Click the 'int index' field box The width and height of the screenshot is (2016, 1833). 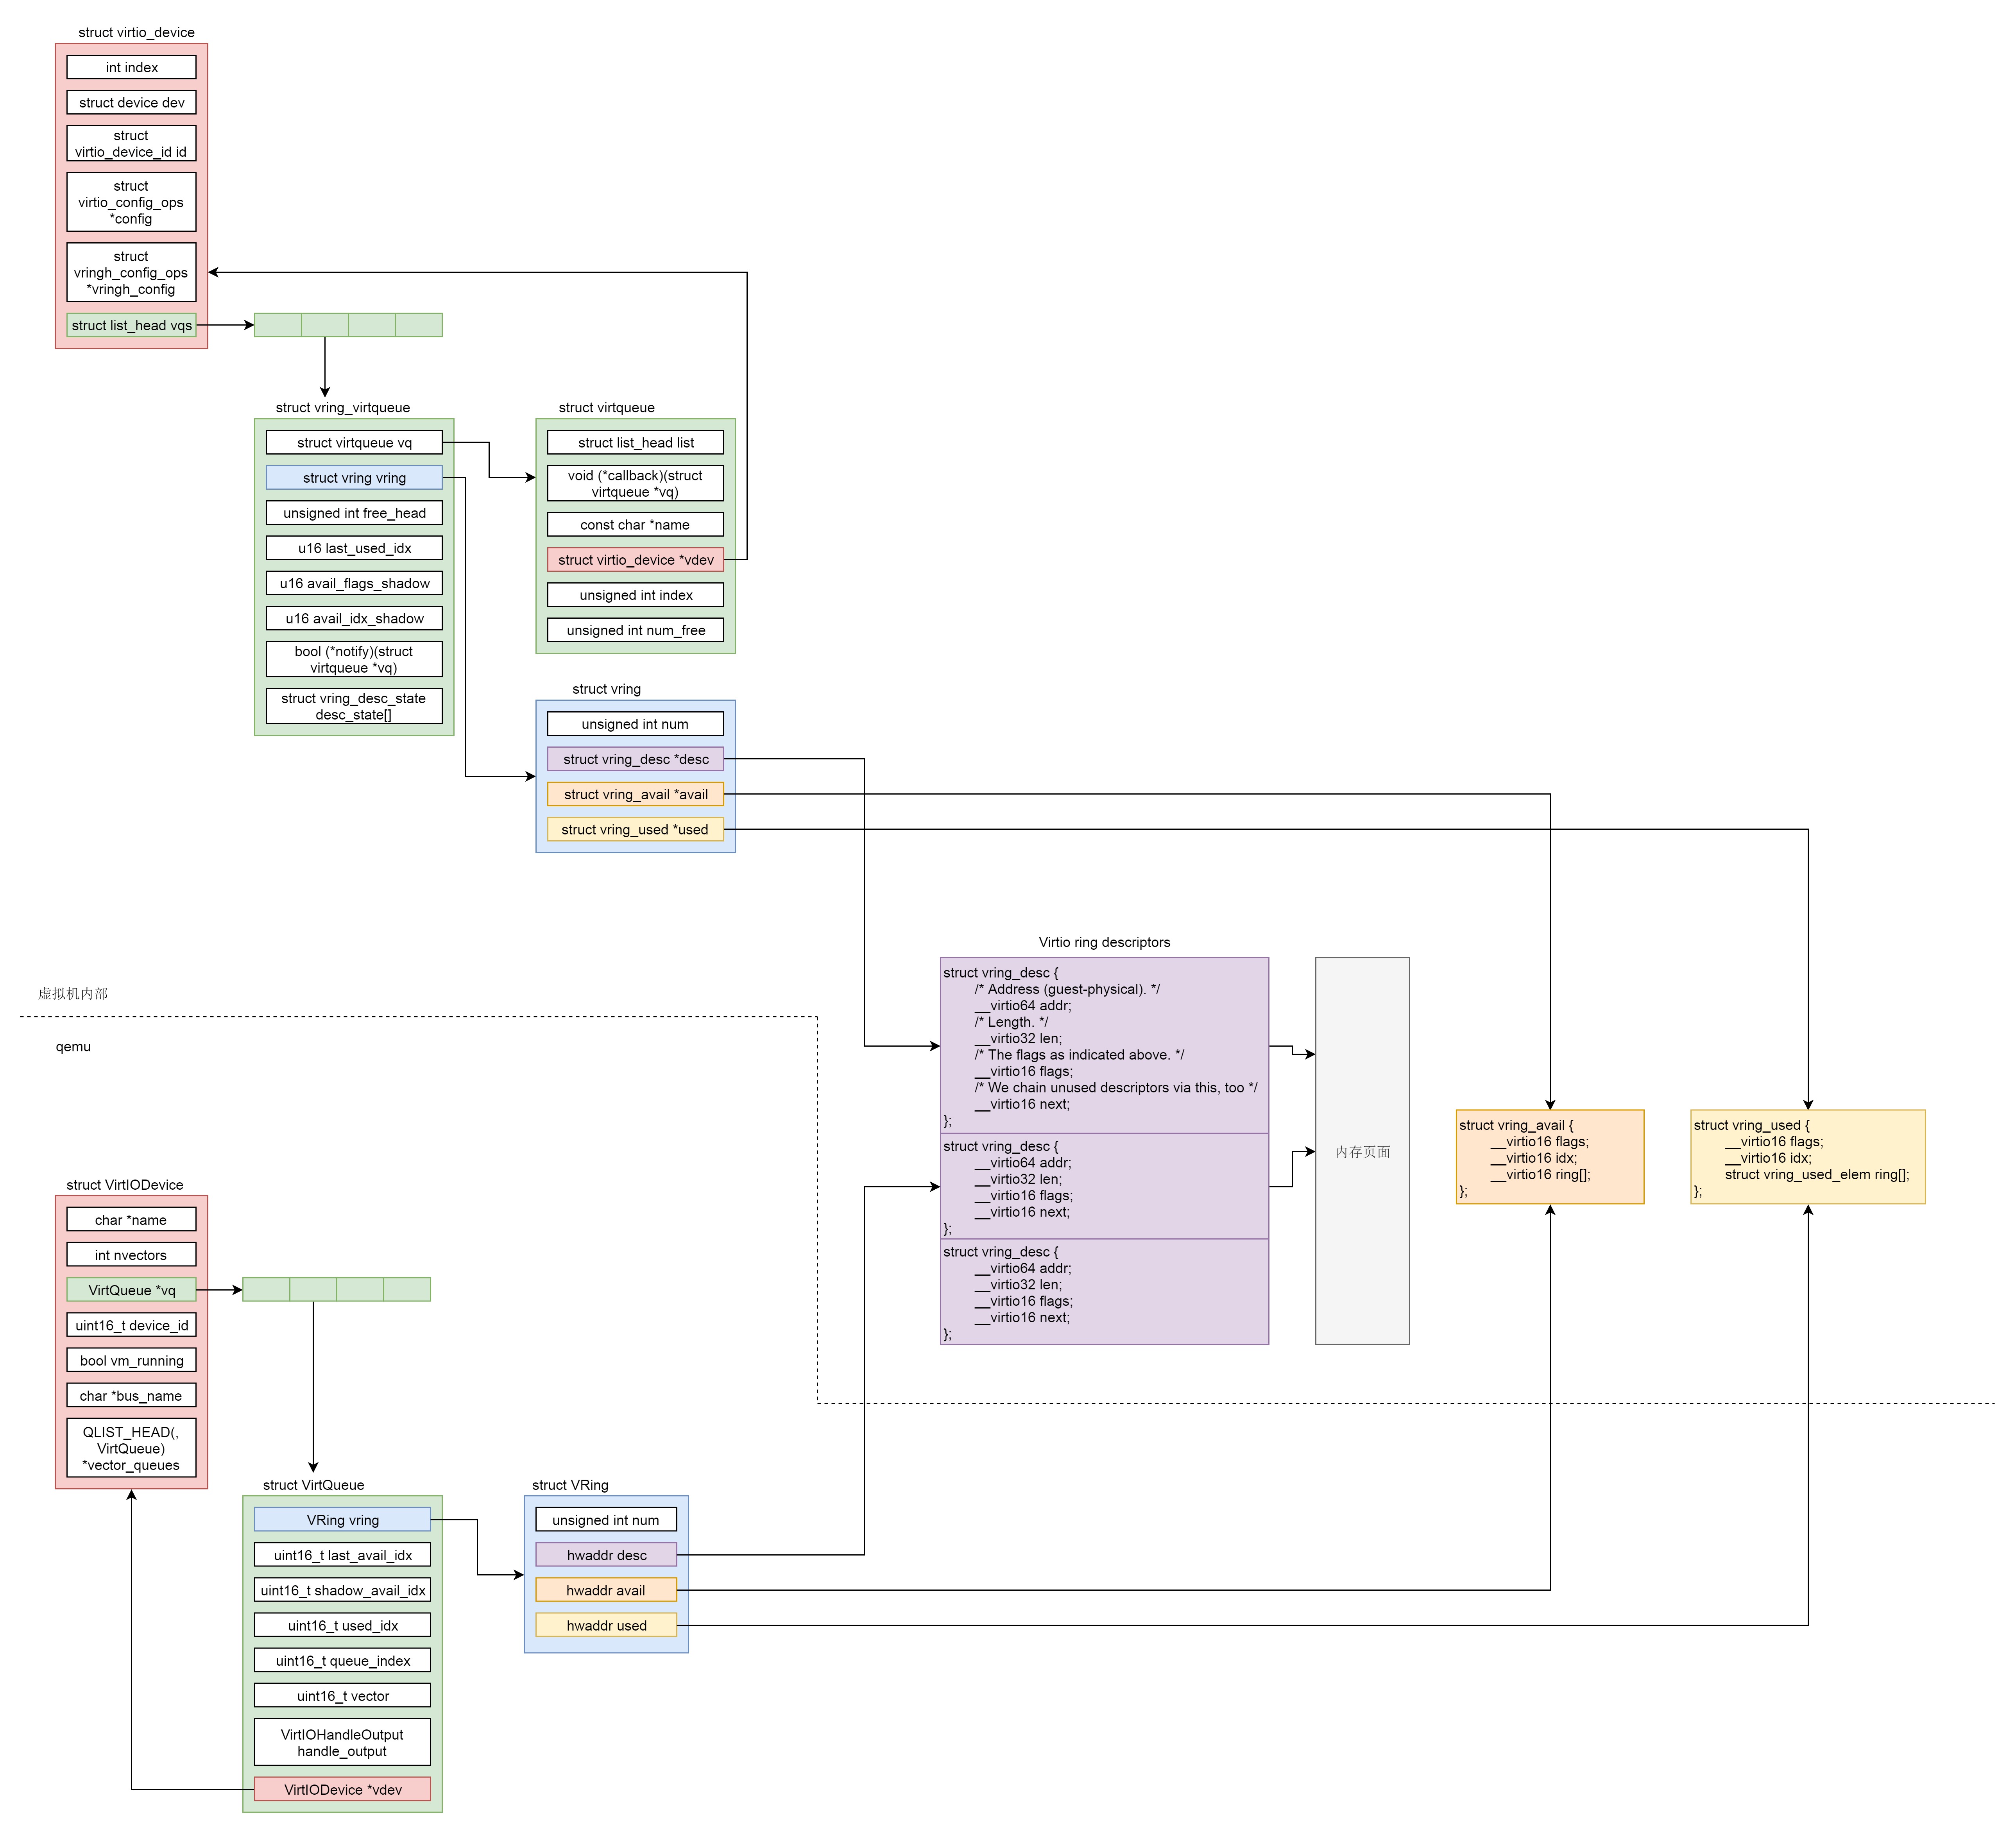131,67
